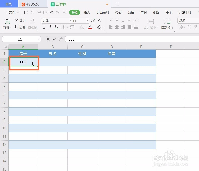Switch to 页面布局 ribbon tab
Image resolution: width=199 pixels, height=171 pixels.
pos(103,12)
